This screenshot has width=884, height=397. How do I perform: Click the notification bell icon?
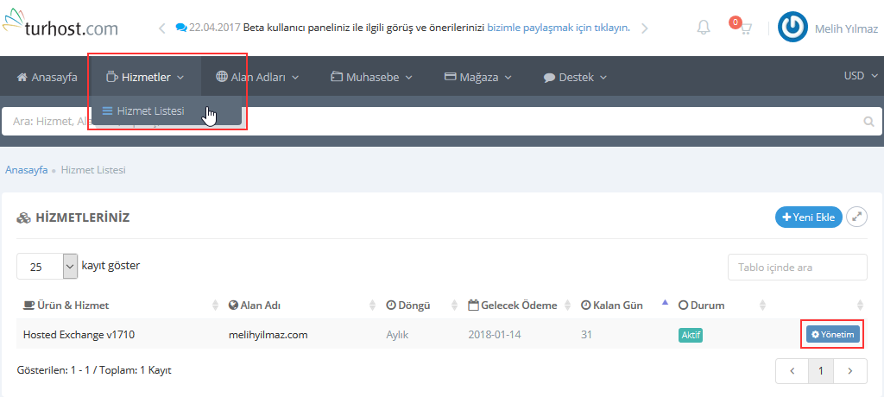point(704,28)
